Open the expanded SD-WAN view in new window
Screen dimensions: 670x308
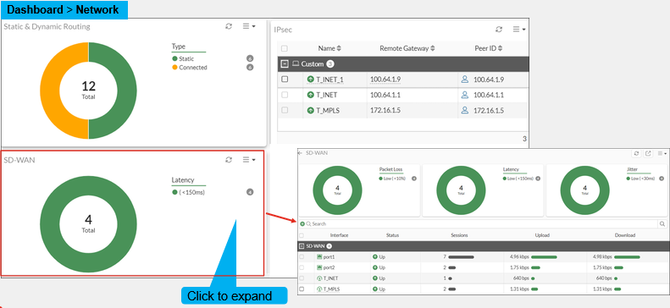[648, 153]
